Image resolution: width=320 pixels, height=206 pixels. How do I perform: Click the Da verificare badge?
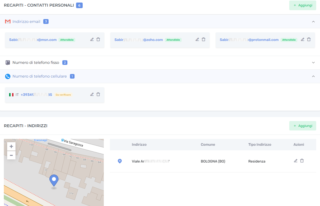[x=63, y=95]
